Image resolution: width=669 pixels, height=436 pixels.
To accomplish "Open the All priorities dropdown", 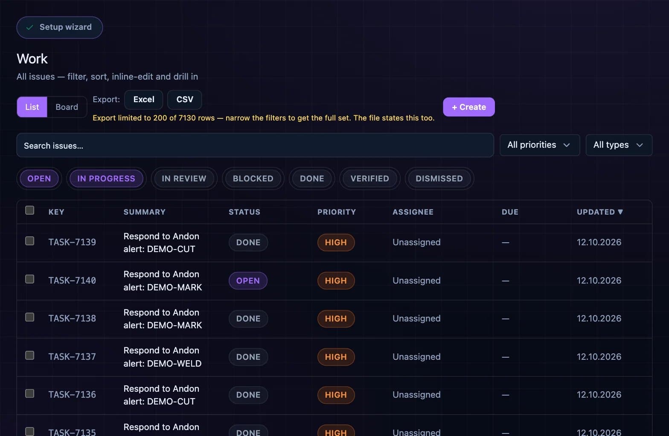I will (x=540, y=145).
